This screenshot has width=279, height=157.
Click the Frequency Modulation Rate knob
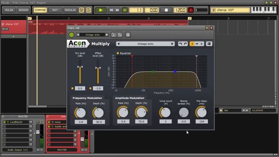click(x=81, y=113)
